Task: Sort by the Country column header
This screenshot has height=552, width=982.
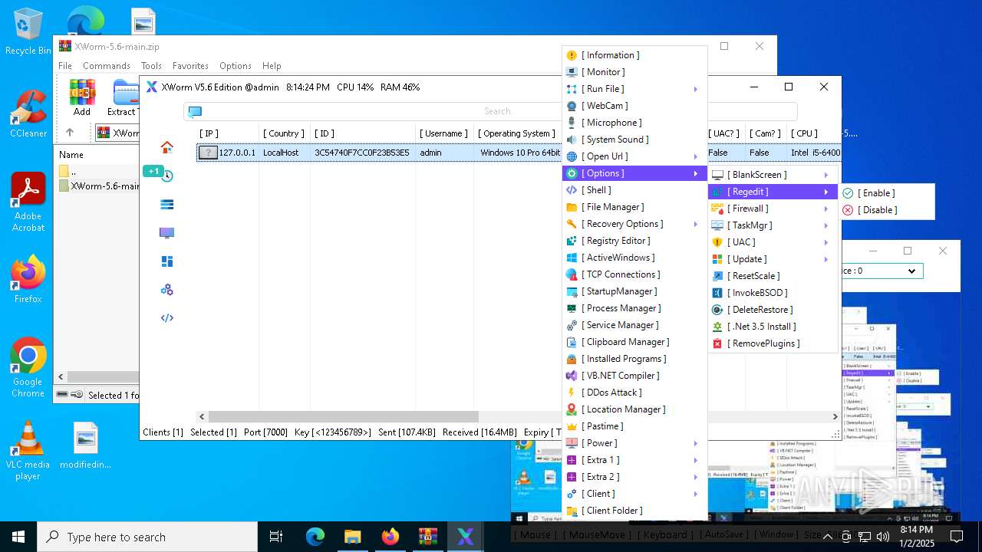Action: tap(284, 133)
